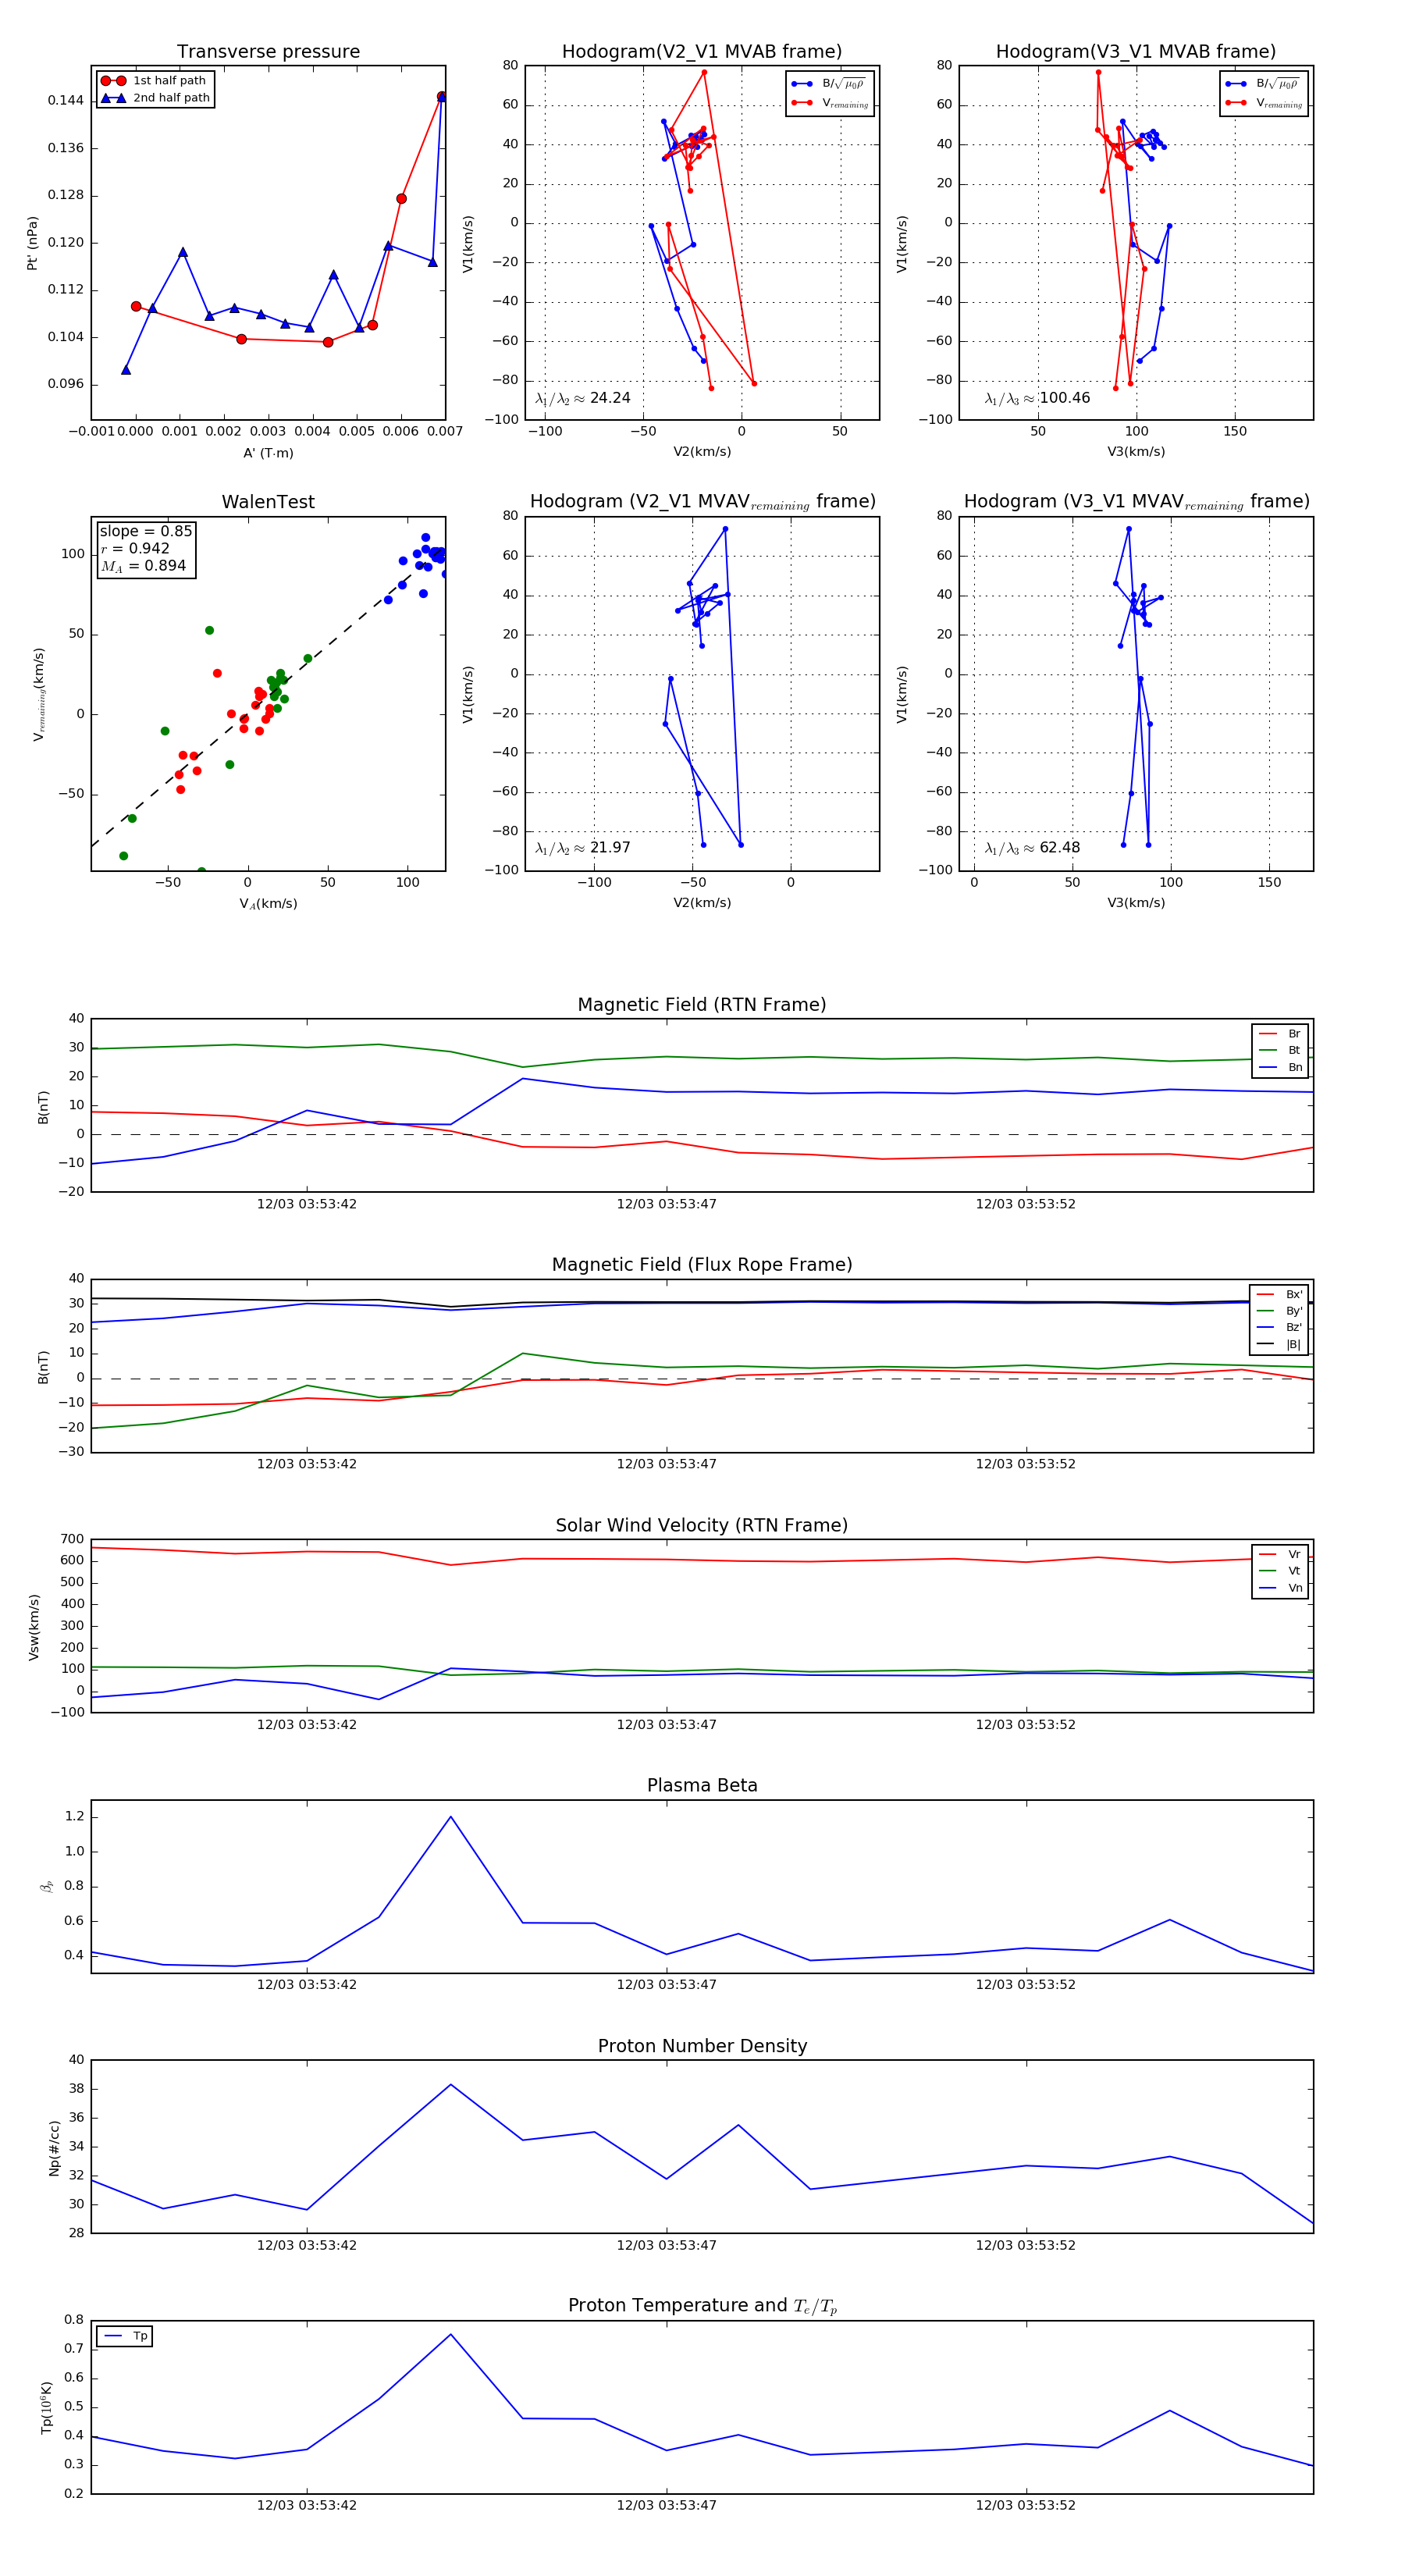Click the "Transverse pressure" plot title
This screenshot has width=1405, height=2576.
click(x=268, y=52)
